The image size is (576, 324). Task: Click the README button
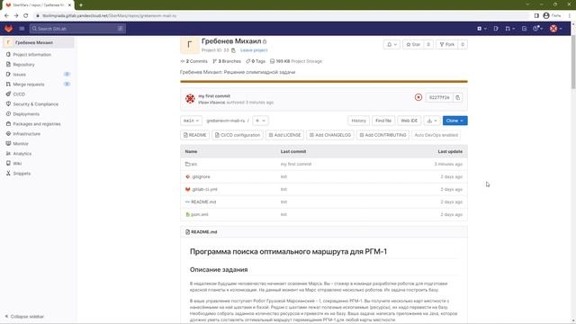(x=194, y=135)
